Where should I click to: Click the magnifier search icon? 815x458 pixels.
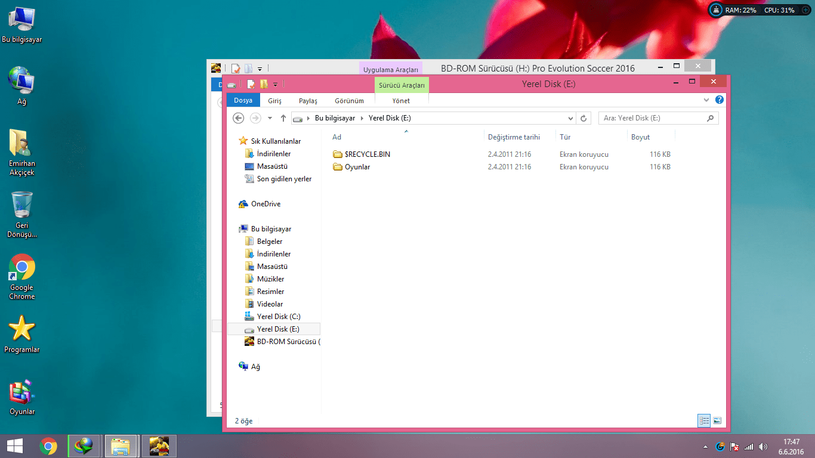click(x=710, y=118)
